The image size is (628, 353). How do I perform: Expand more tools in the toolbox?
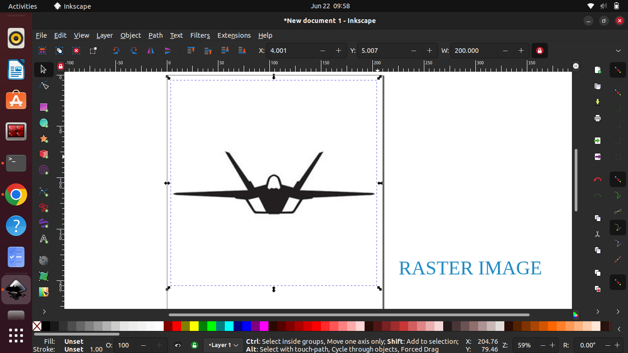[44, 312]
